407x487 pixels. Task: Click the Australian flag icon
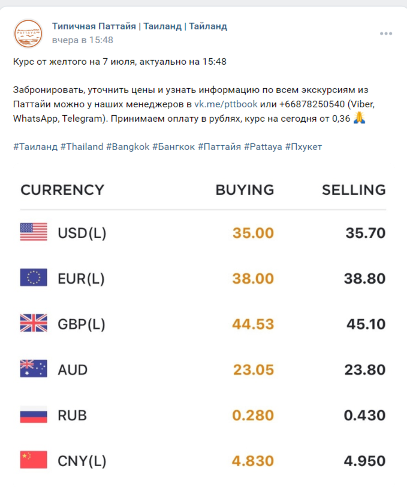click(x=34, y=368)
